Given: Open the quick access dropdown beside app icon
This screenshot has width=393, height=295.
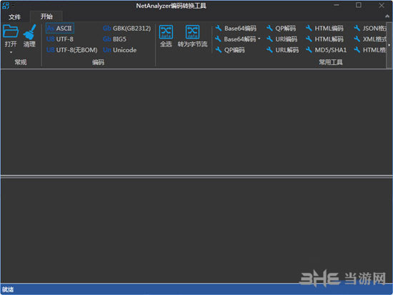Looking at the screenshot, I should 13,5.
